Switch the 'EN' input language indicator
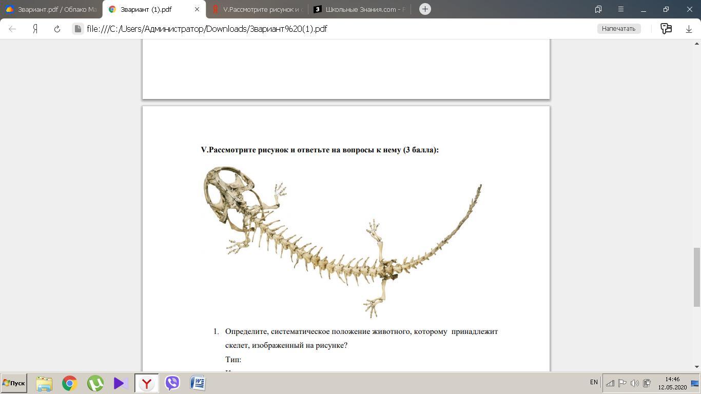The height and width of the screenshot is (394, 701). pyautogui.click(x=594, y=382)
